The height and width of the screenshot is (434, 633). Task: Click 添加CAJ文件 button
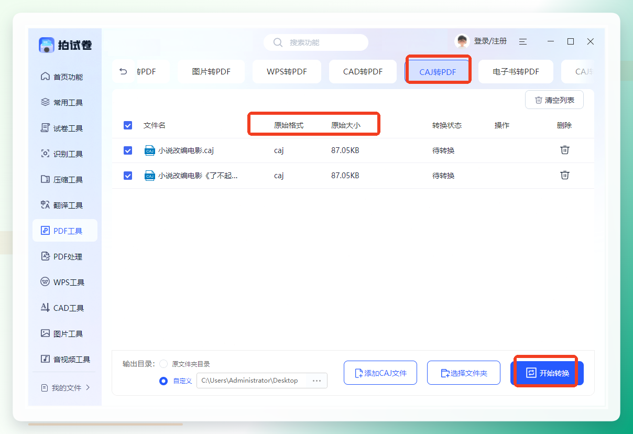[x=380, y=373]
